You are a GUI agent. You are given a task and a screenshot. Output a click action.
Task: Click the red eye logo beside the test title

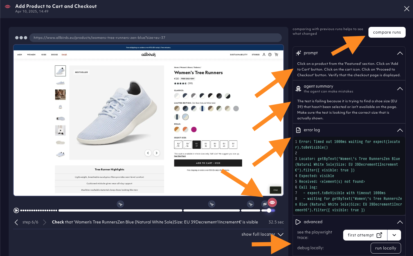[8, 7]
